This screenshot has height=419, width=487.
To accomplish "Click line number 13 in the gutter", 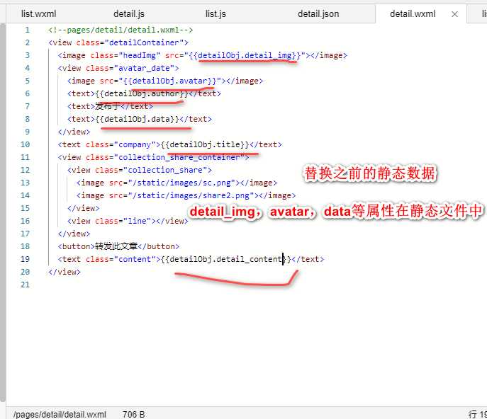I will pos(25,183).
